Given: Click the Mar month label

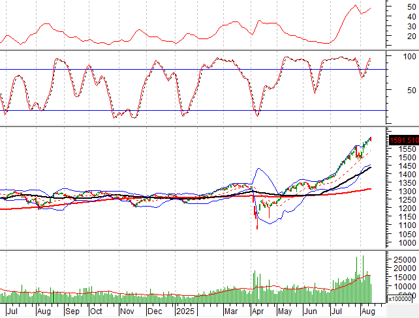Looking at the screenshot, I should click(231, 311).
